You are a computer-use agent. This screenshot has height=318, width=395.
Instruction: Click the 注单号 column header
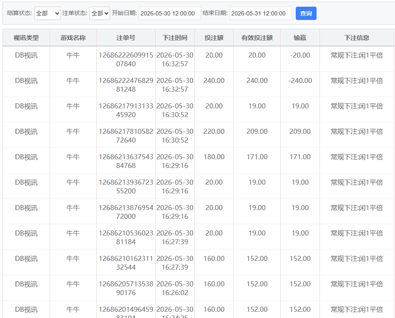tap(126, 38)
